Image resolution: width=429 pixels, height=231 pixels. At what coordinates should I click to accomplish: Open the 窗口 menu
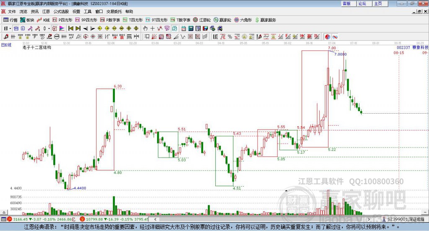[x=99, y=11]
